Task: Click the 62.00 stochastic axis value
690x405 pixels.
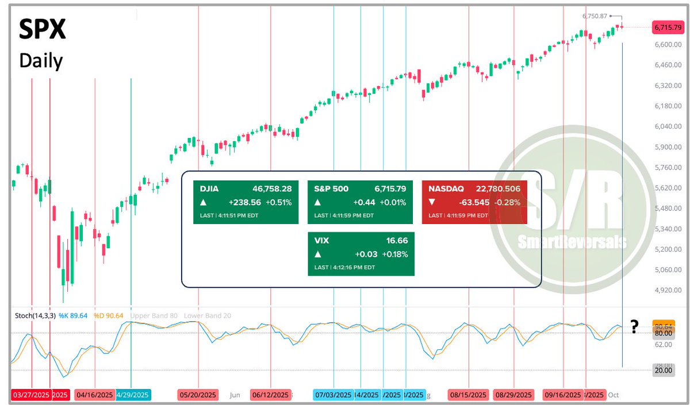Action: (x=663, y=344)
